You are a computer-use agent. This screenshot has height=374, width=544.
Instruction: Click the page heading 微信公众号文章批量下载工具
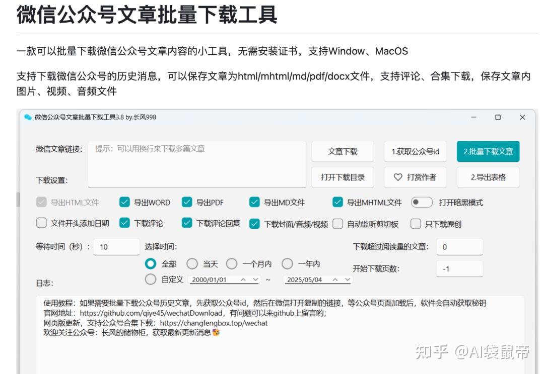point(147,15)
